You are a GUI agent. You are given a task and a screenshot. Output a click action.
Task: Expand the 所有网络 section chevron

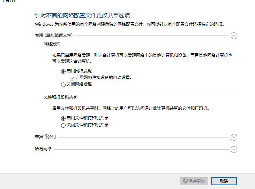click(234, 150)
